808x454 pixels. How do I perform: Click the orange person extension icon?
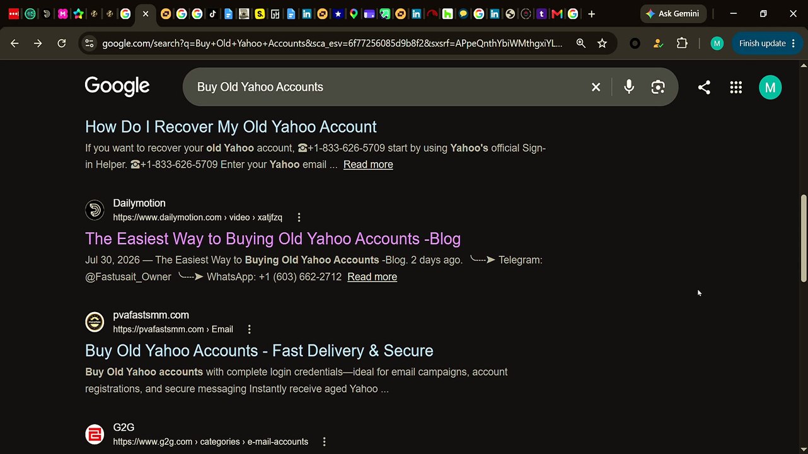tap(658, 44)
